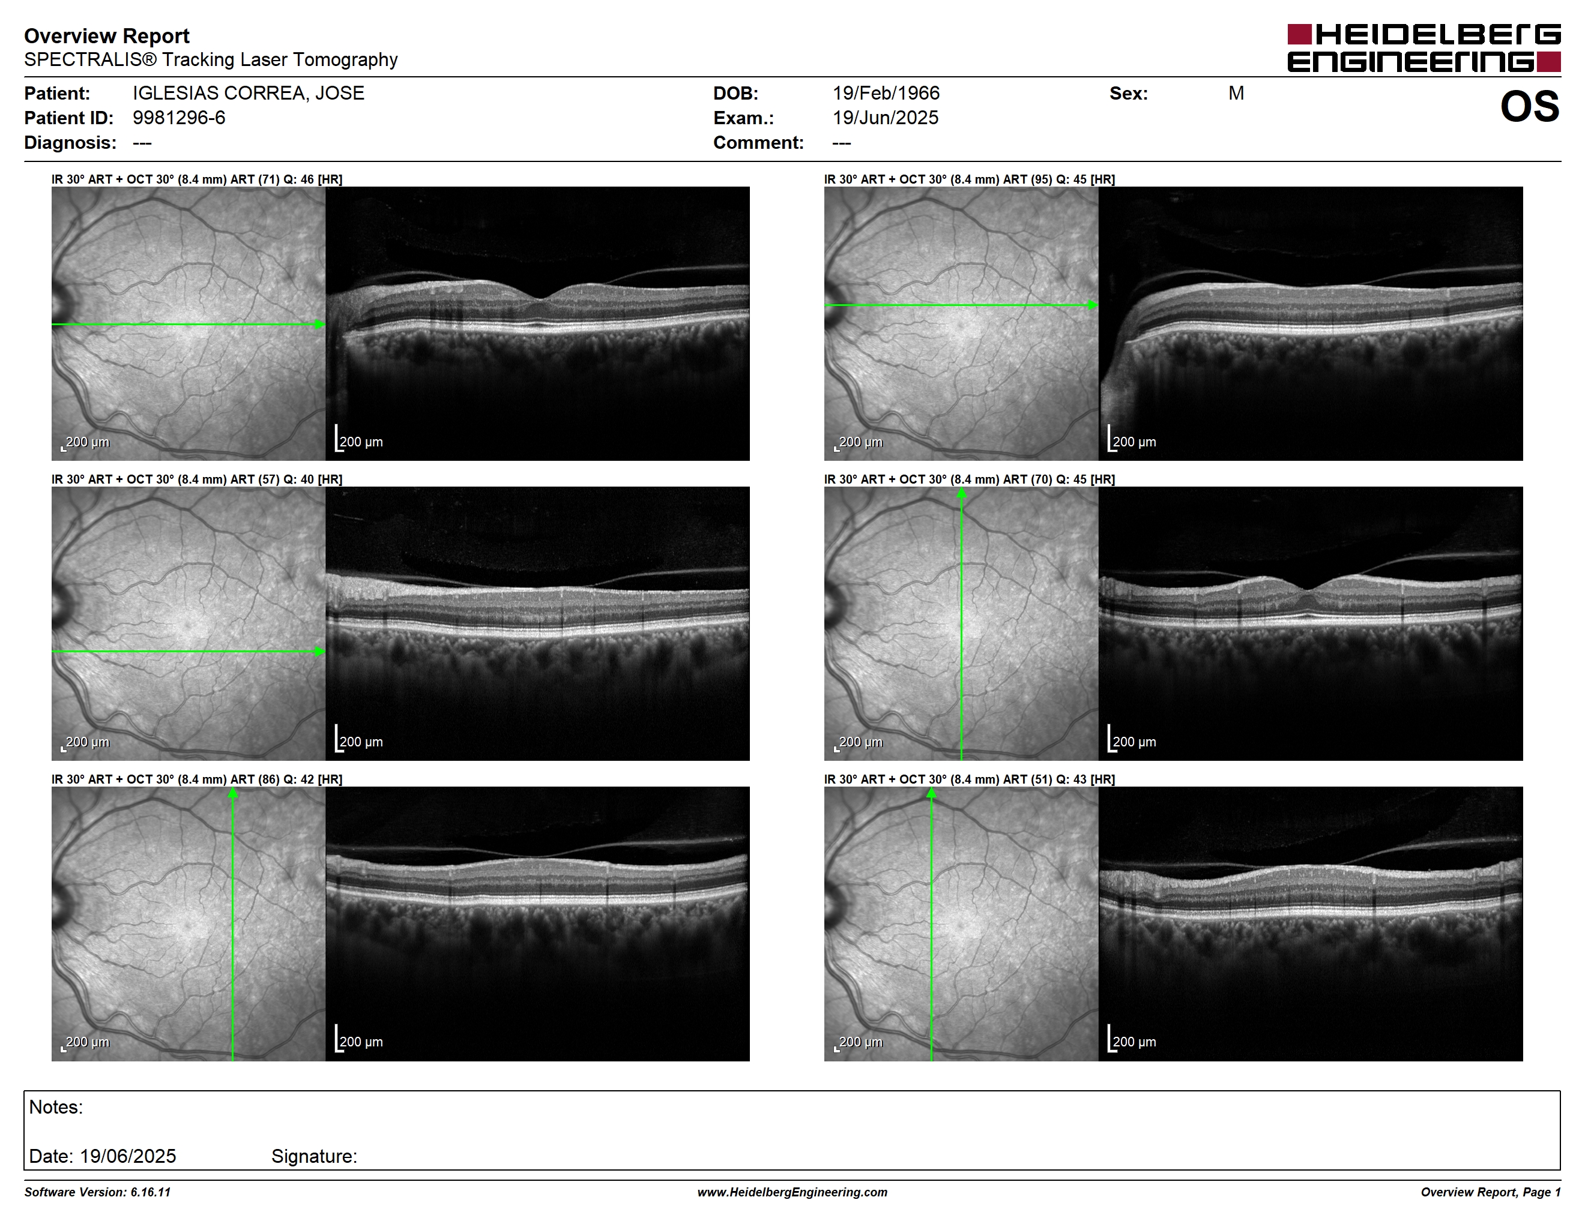Click the Software Version: 6.16.11 footer
1585x1224 pixels.
(97, 1192)
